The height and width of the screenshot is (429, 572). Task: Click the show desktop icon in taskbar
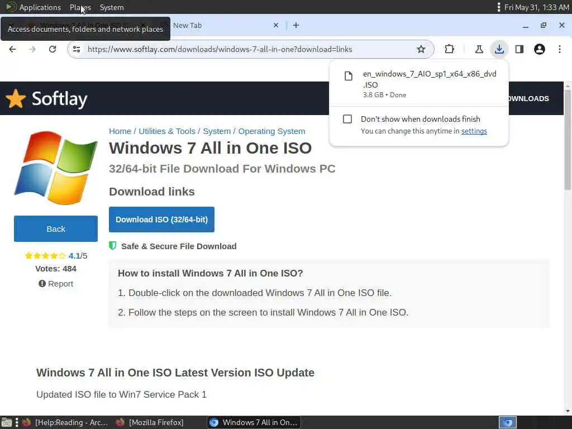click(7, 422)
